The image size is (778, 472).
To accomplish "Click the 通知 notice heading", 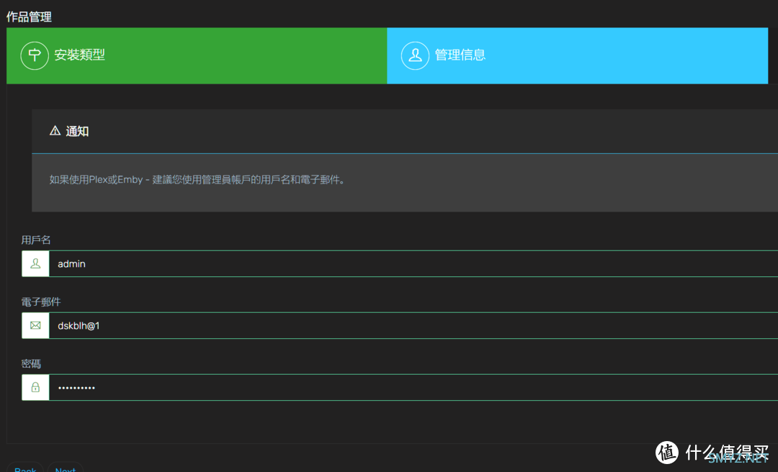I will point(77,132).
